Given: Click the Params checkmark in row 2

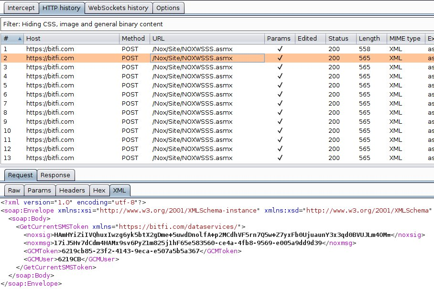Looking at the screenshot, I should tap(280, 58).
